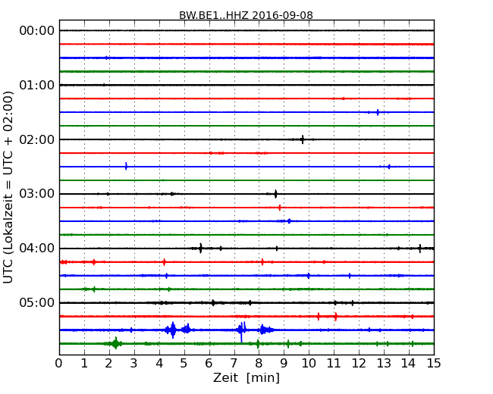493x394 pixels.
Task: Click the 03:00 time label
Action: tap(37, 193)
